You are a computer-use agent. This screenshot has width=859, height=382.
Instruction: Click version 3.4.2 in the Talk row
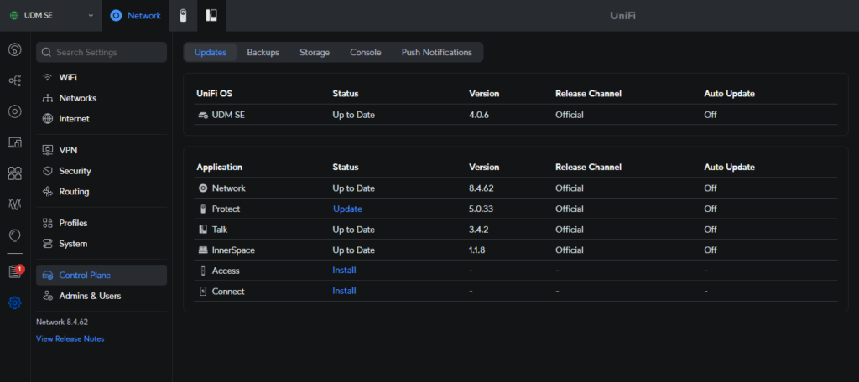coord(478,230)
